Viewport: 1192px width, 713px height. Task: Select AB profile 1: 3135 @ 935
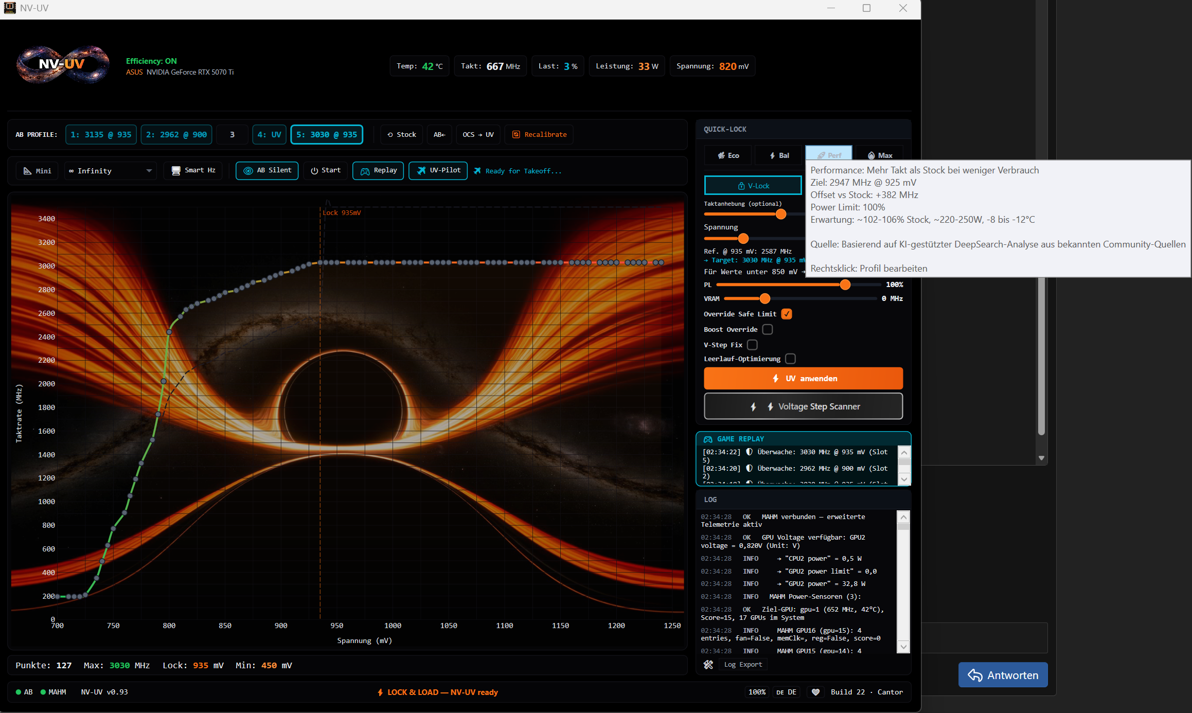(x=101, y=134)
